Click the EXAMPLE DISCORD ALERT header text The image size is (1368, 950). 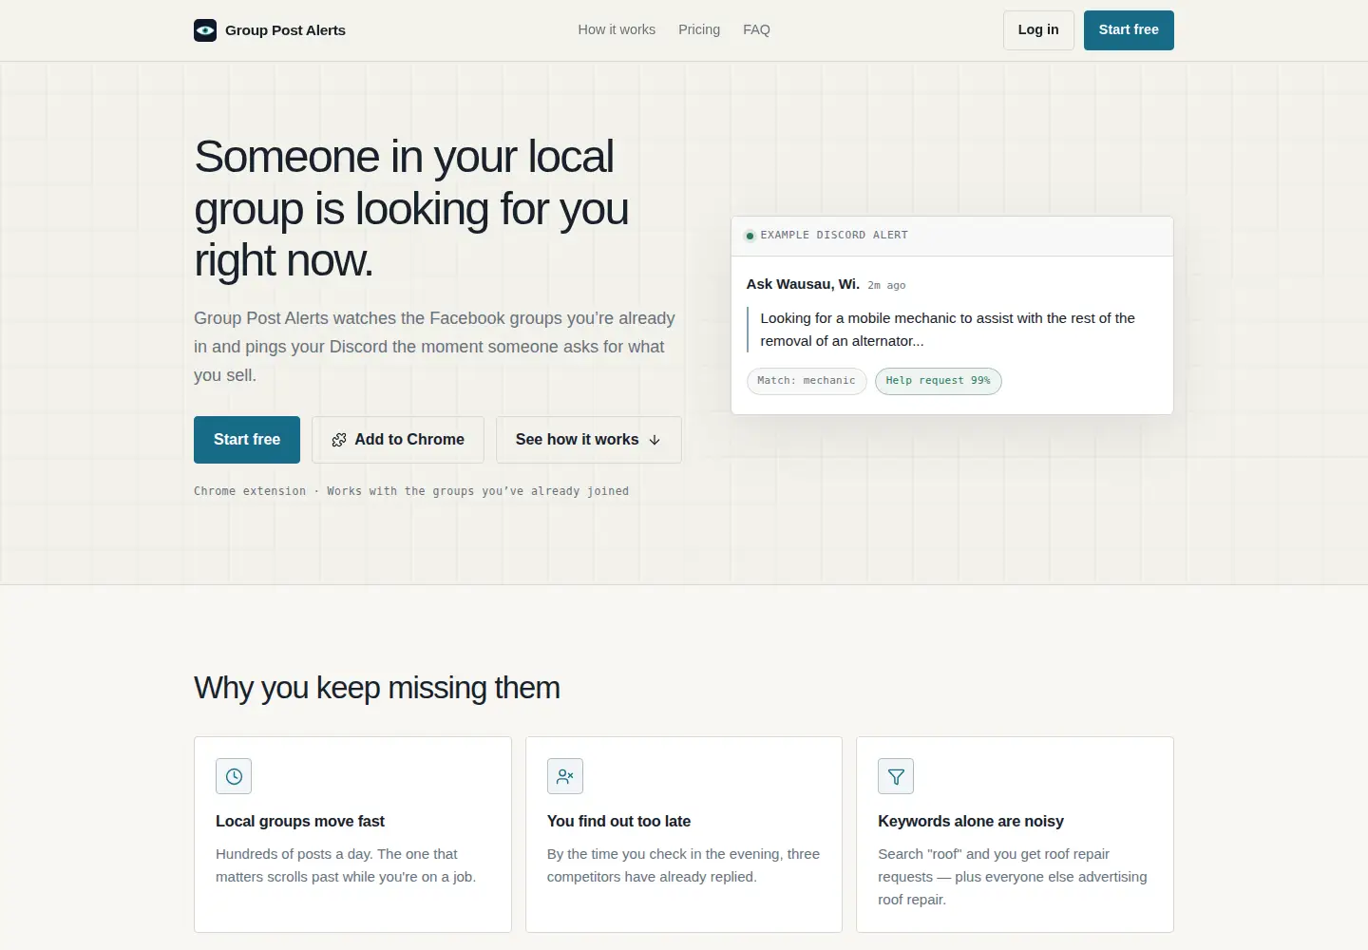coord(834,236)
